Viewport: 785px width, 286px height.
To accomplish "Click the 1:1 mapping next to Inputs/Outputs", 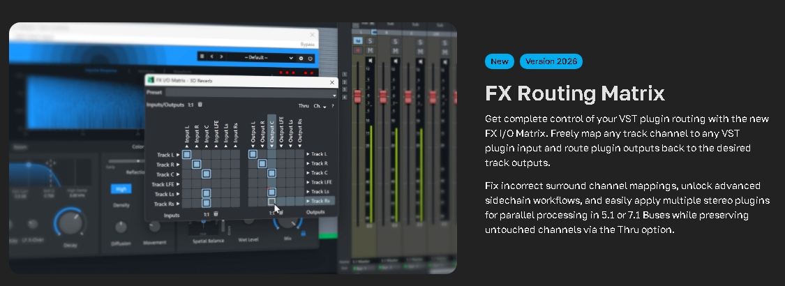I will (190, 105).
